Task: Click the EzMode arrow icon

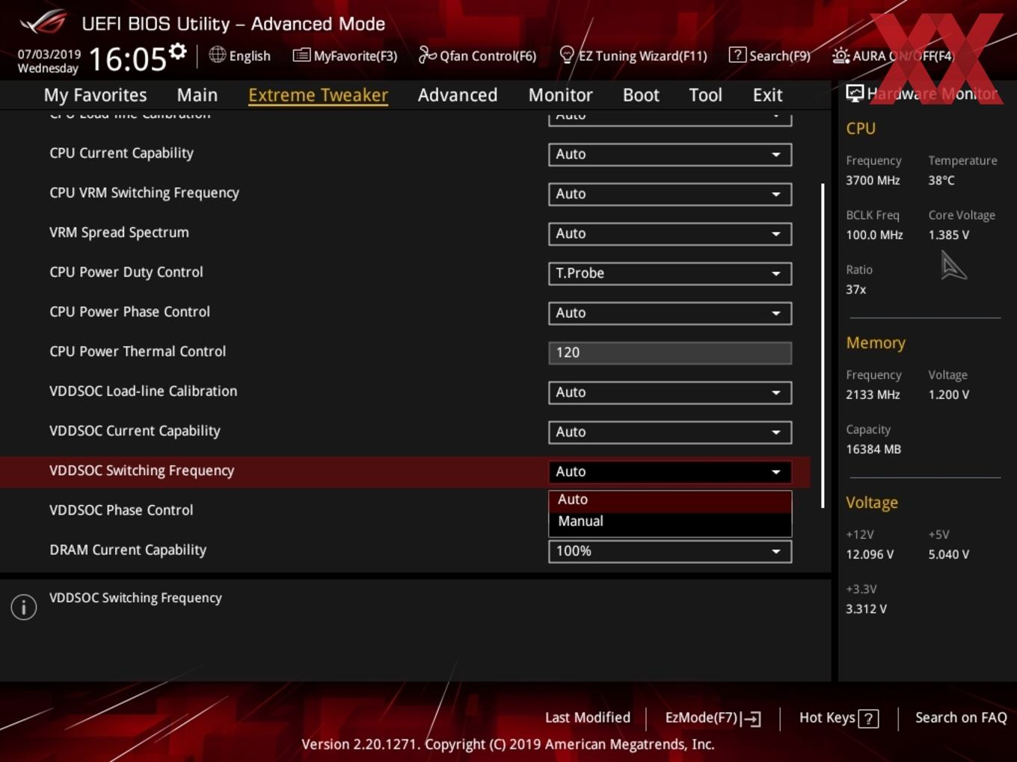Action: (x=752, y=719)
